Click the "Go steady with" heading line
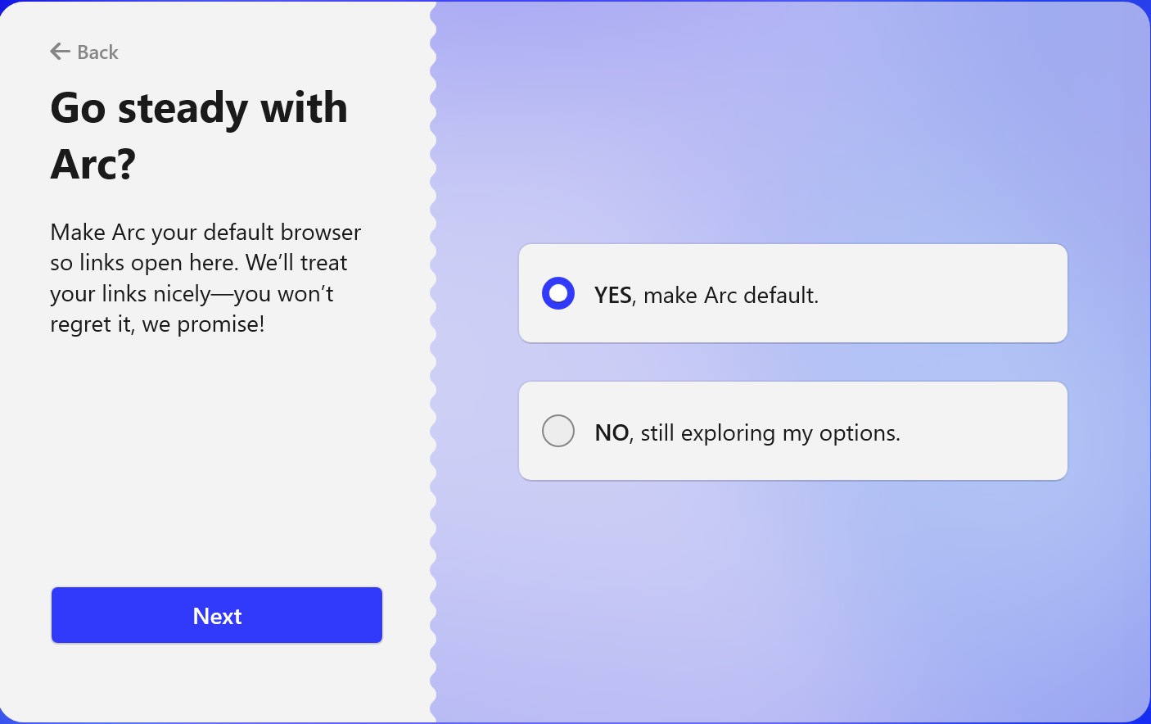The width and height of the screenshot is (1151, 724). tap(199, 108)
